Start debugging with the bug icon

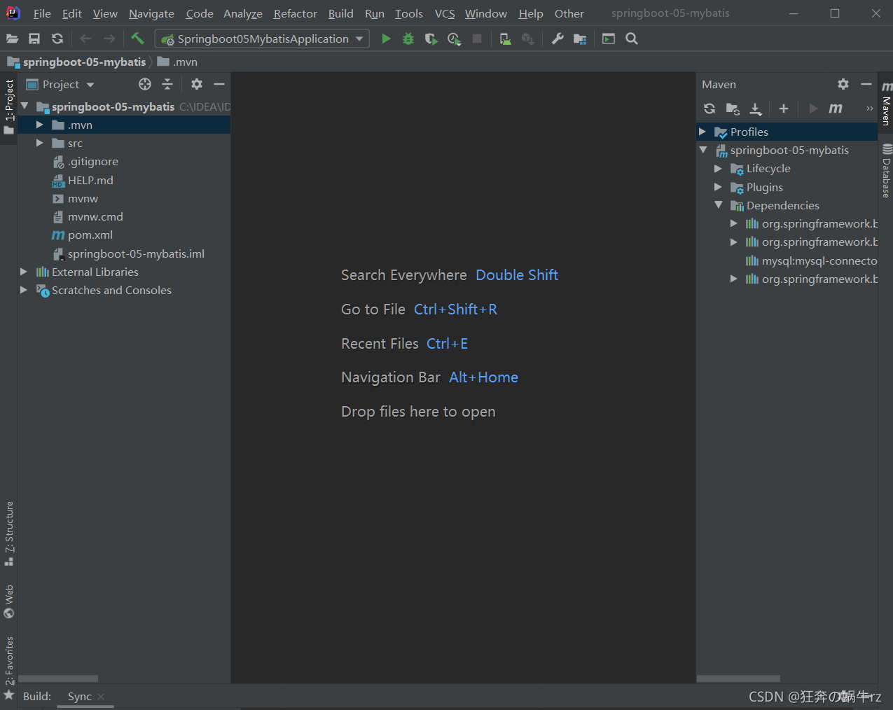tap(408, 39)
